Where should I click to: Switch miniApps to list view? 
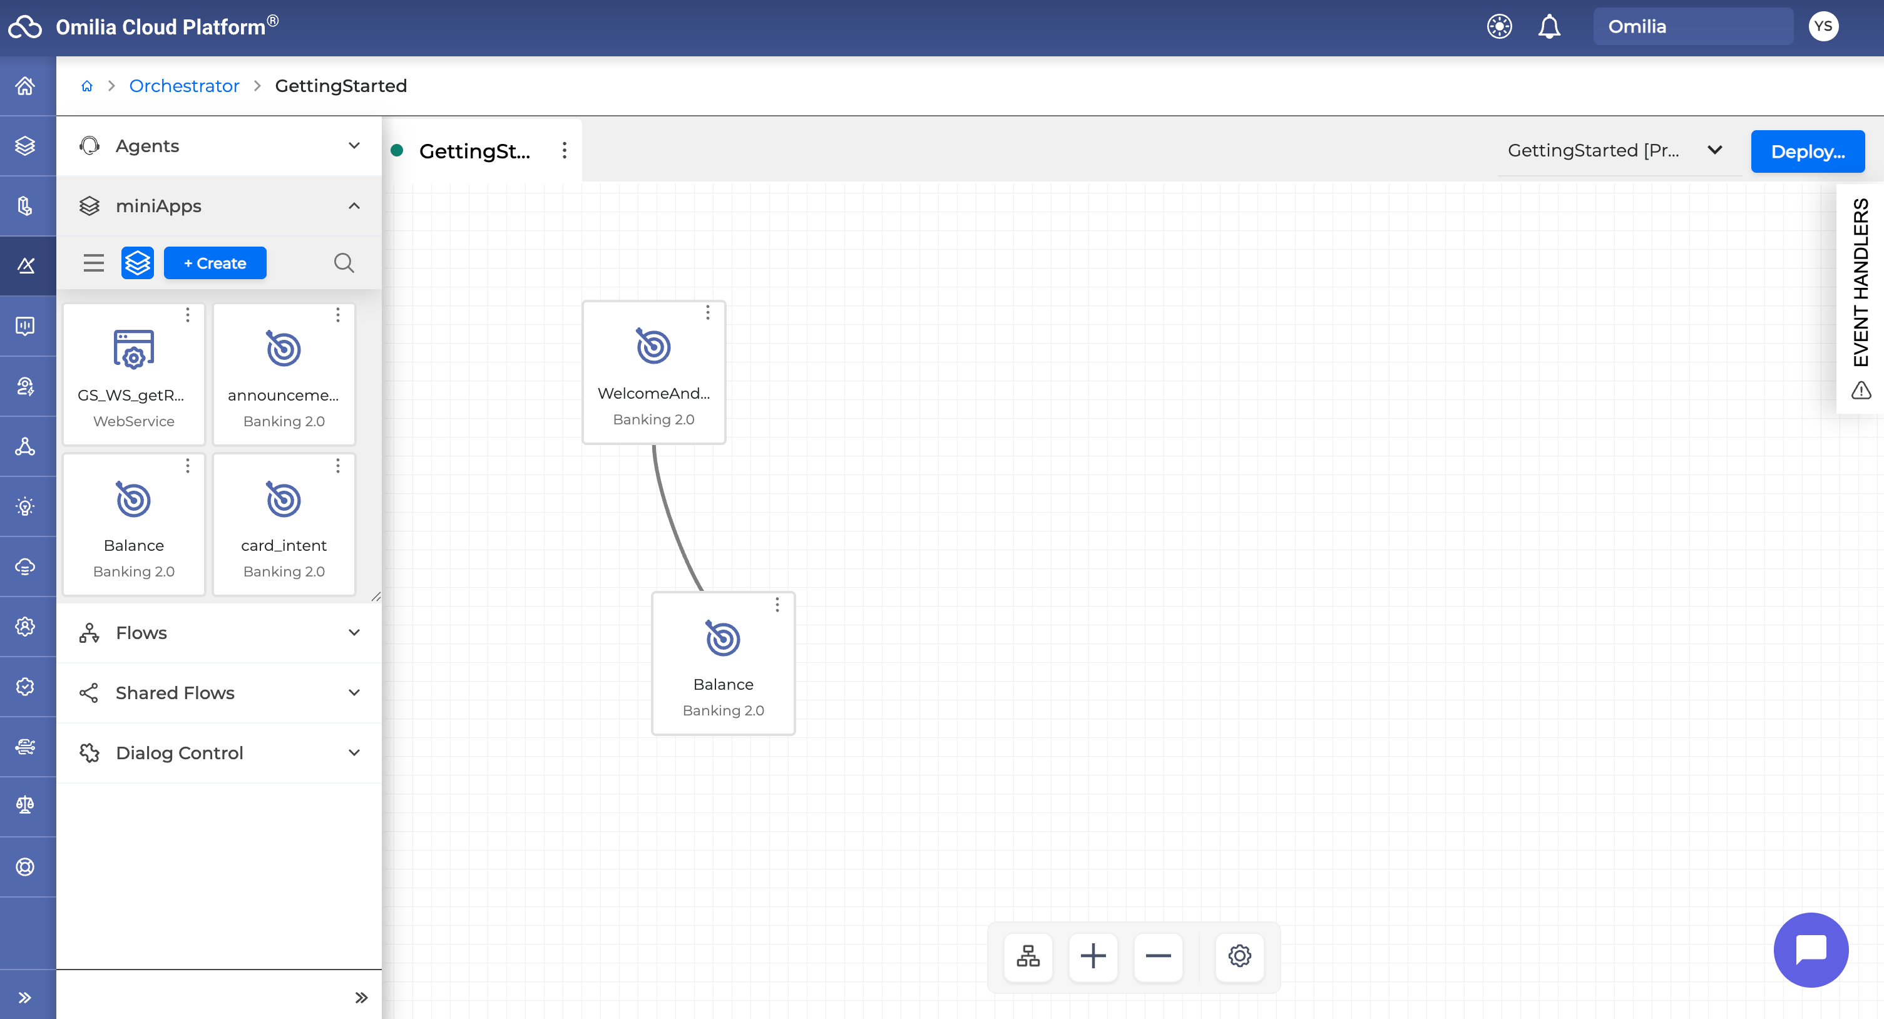click(x=94, y=263)
